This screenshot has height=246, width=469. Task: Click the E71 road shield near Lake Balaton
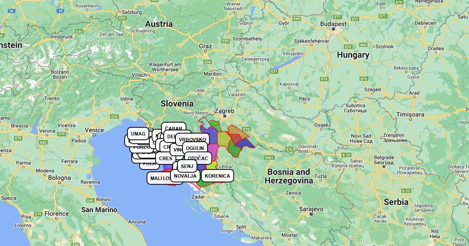pos(274,71)
